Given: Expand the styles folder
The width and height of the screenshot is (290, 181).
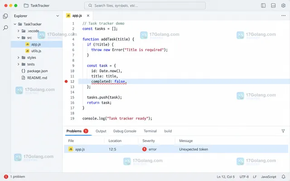Looking at the screenshot, I should pos(18,57).
